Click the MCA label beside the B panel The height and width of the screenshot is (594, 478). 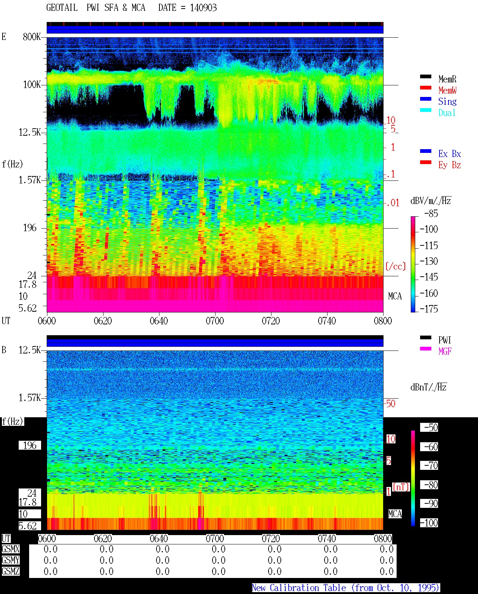click(x=395, y=514)
